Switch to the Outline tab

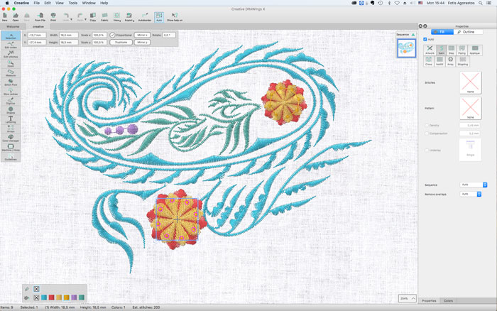point(467,32)
